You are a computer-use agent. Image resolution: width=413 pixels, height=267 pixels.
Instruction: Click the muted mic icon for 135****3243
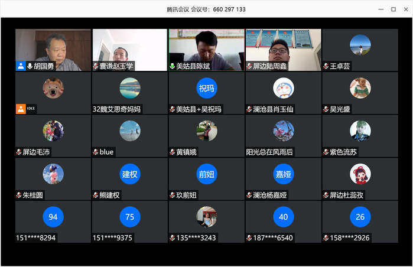(173, 238)
